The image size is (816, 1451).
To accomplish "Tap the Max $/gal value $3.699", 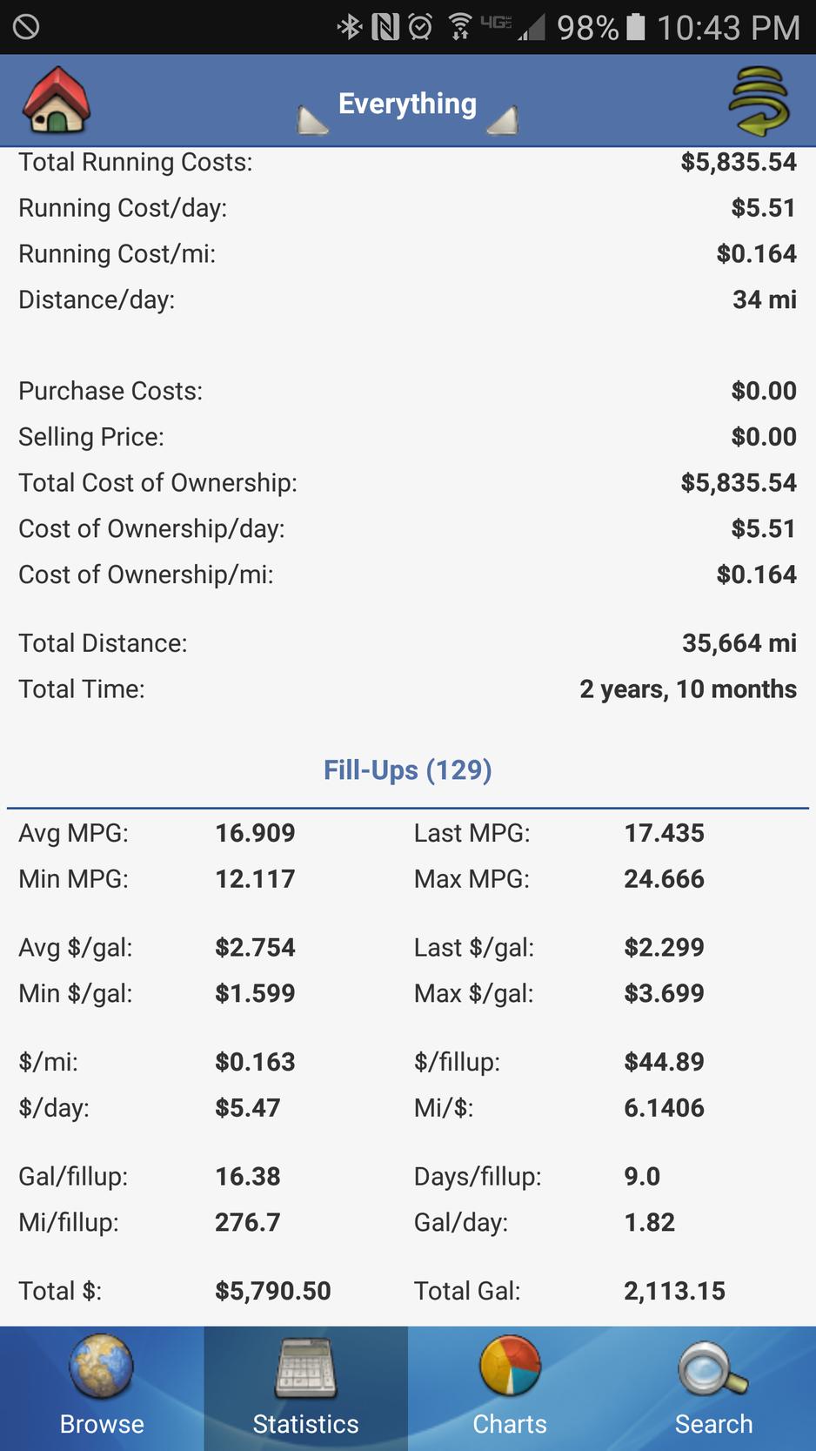I will pyautogui.click(x=664, y=993).
